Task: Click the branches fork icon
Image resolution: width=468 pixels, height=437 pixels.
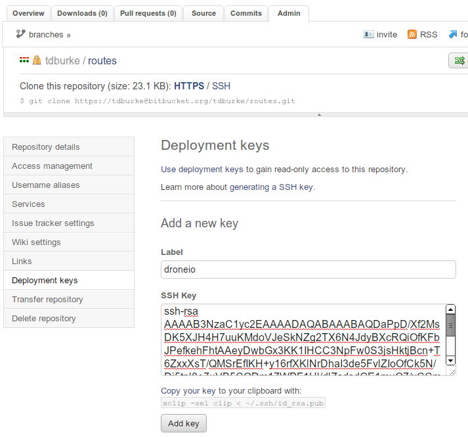Action: (20, 34)
